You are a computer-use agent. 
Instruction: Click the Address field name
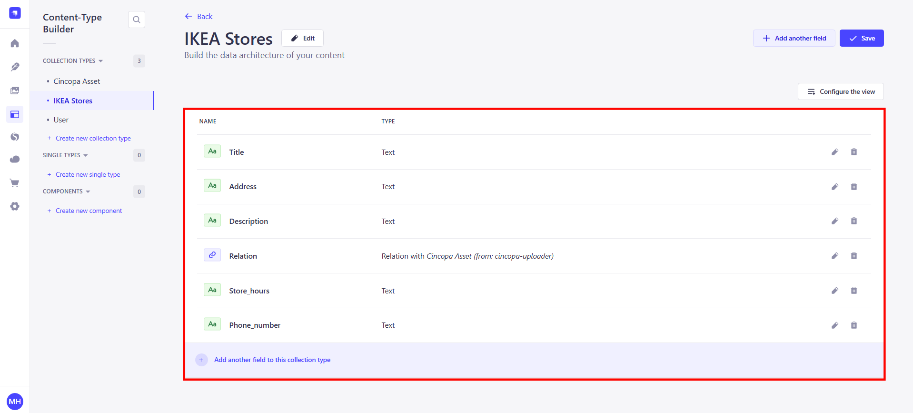pos(243,187)
